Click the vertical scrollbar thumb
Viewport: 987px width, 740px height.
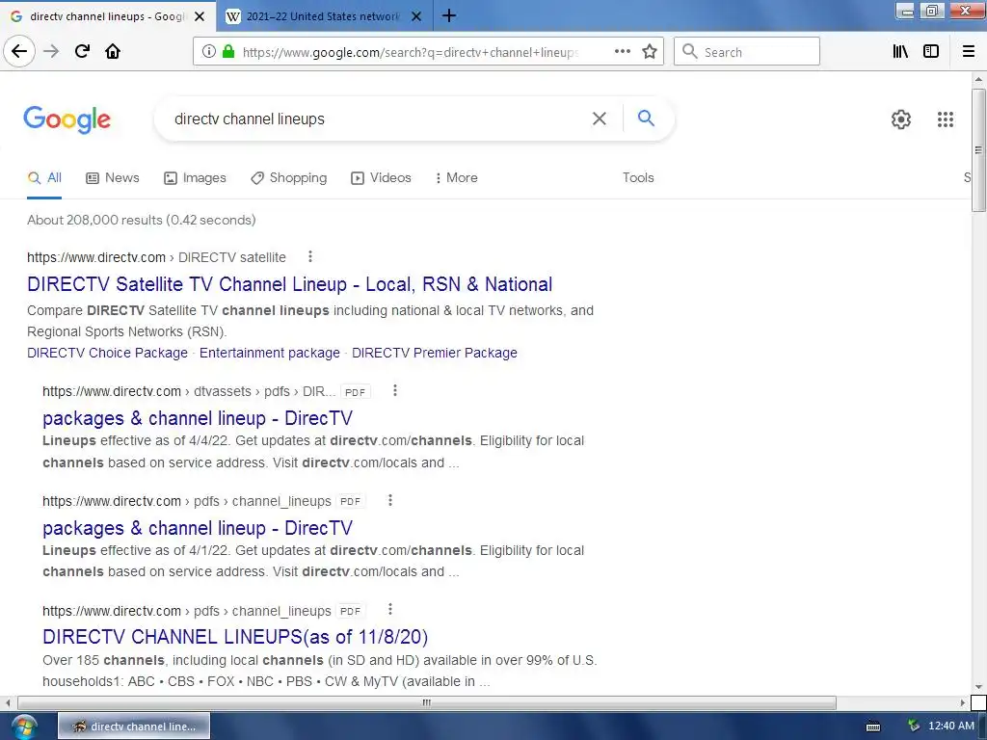[x=978, y=150]
